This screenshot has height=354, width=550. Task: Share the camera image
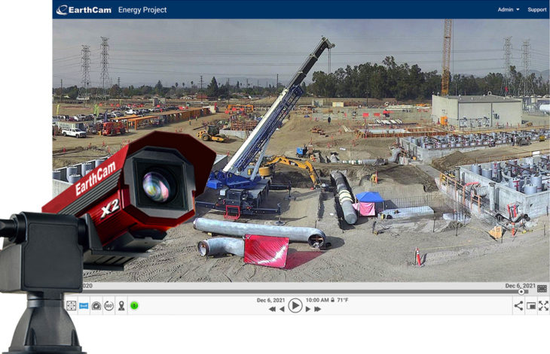click(x=518, y=306)
